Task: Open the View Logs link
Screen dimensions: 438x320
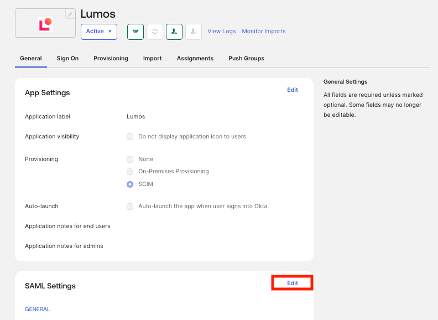Action: 222,32
